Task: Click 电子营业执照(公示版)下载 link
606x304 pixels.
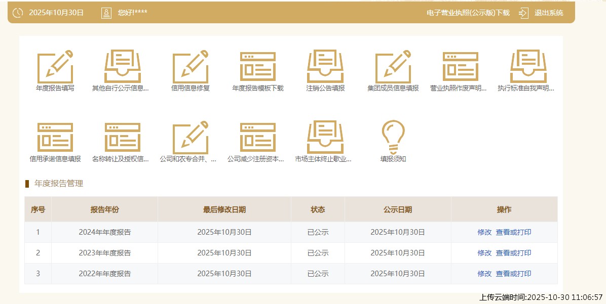Action: [x=468, y=13]
